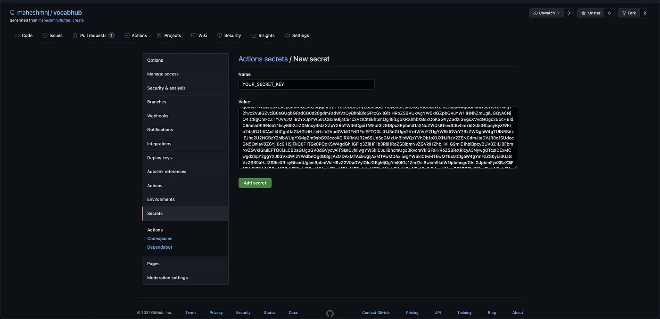Click the Security shield icon
This screenshot has height=319, width=660.
click(x=219, y=35)
